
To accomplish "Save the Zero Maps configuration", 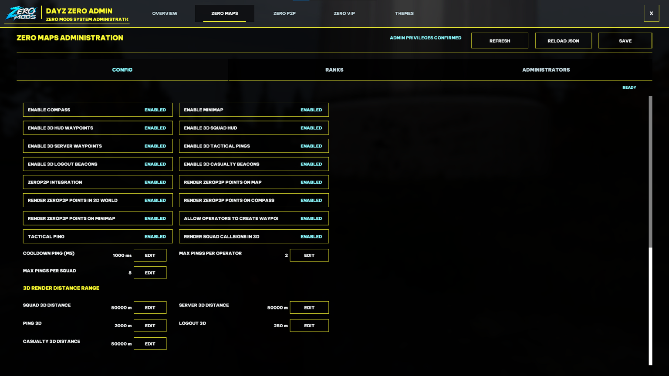I will point(625,41).
